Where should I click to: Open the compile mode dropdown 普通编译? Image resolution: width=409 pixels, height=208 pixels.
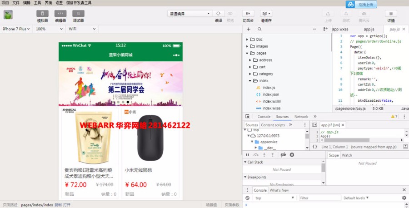190,14
